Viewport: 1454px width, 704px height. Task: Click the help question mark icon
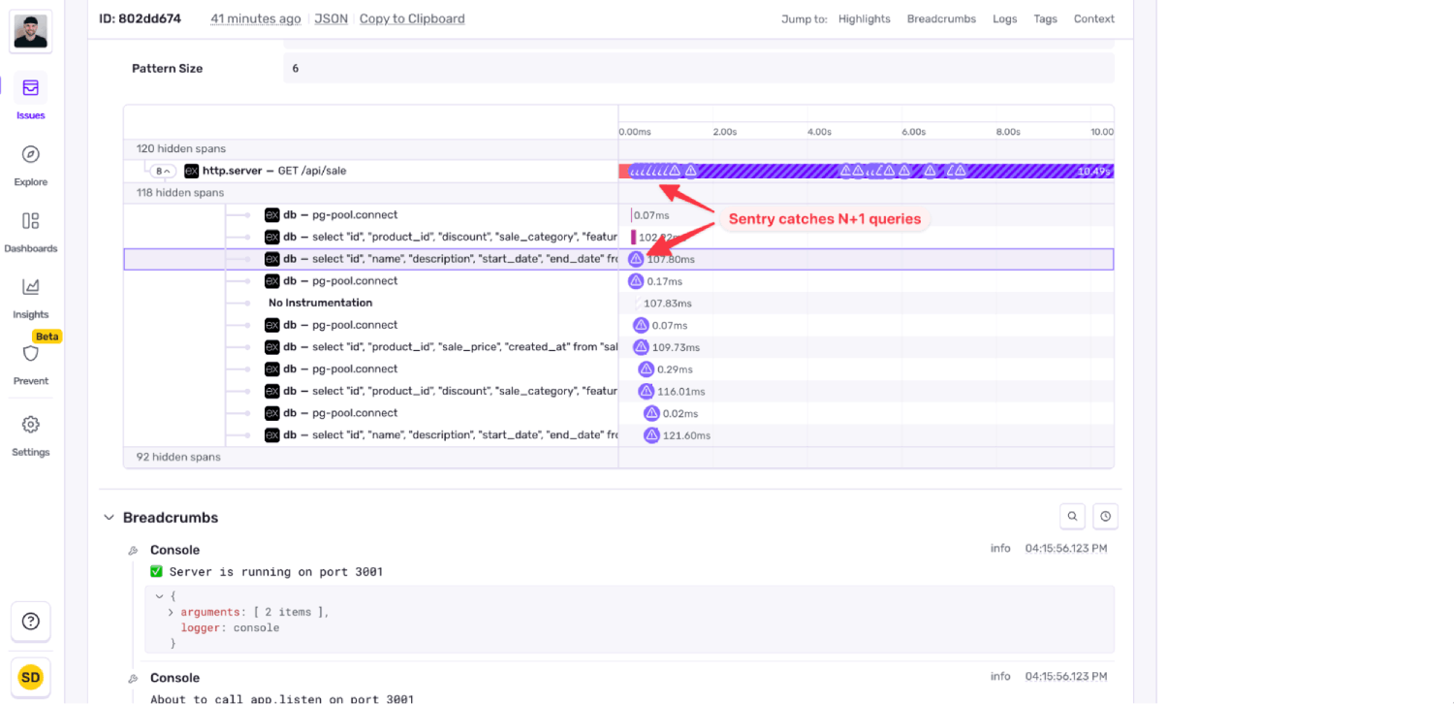(x=30, y=622)
